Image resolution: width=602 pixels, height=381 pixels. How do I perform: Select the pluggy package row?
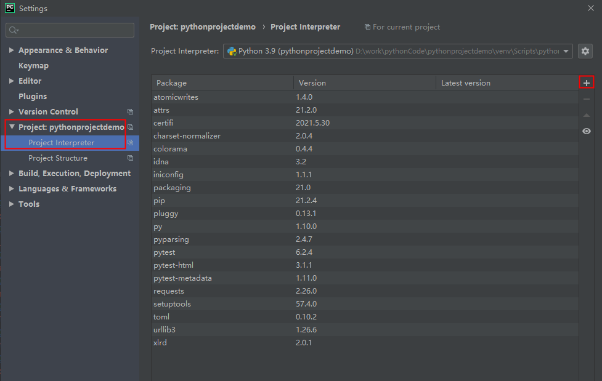(365, 214)
